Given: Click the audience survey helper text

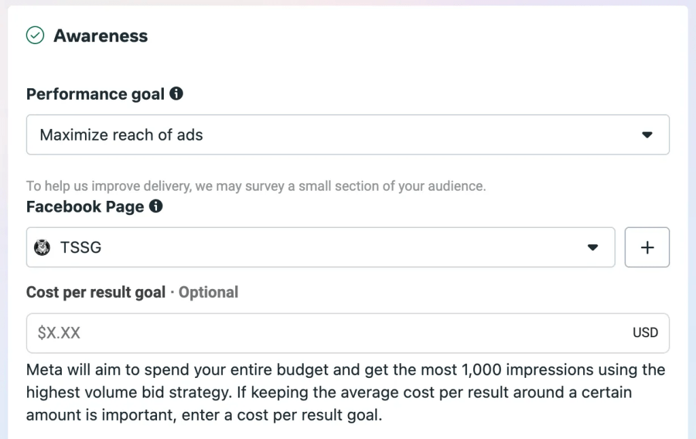Looking at the screenshot, I should tap(256, 186).
